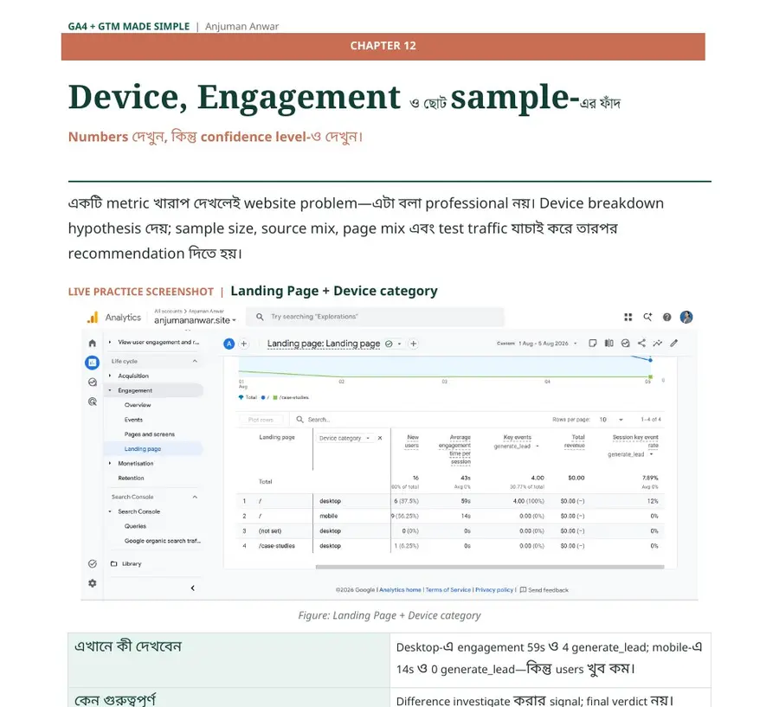Click the Library folder icon
Image resolution: width=779 pixels, height=707 pixels.
(x=113, y=564)
